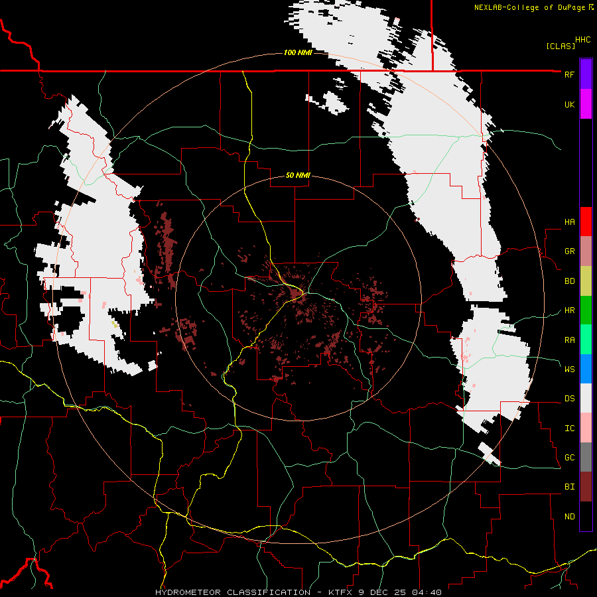Viewport: 597px width, 597px height.
Task: Click the HA red legend color swatch
Action: [x=586, y=222]
